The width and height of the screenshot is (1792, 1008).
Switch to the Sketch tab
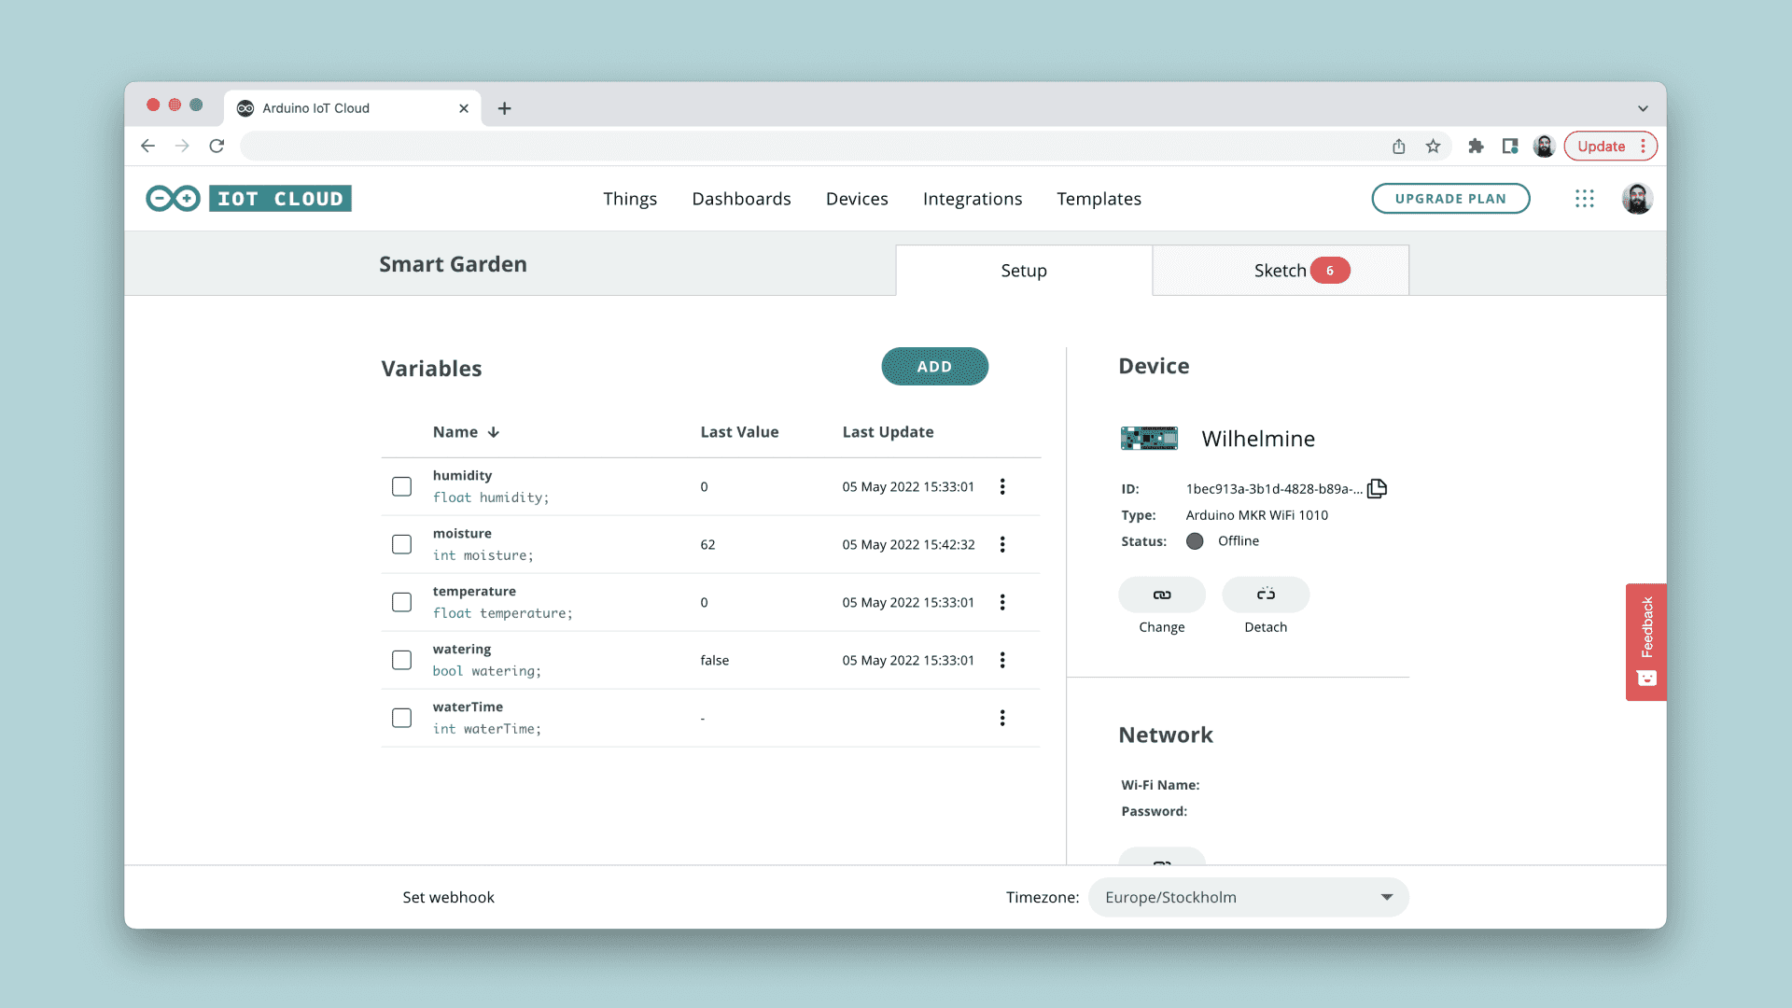pyautogui.click(x=1280, y=271)
